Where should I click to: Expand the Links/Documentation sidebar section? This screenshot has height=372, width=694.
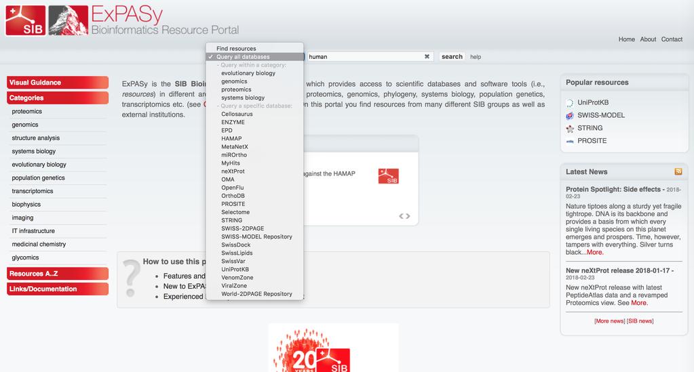(x=58, y=289)
